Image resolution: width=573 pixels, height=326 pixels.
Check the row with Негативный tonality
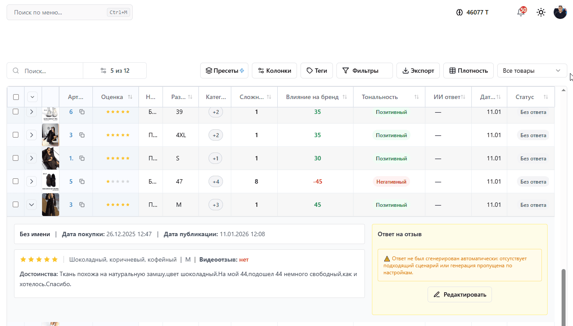tap(16, 181)
